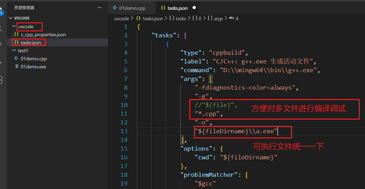Click unsaved dot on tasks.json tab
Viewport: 365px width, 189px height.
tap(194, 8)
